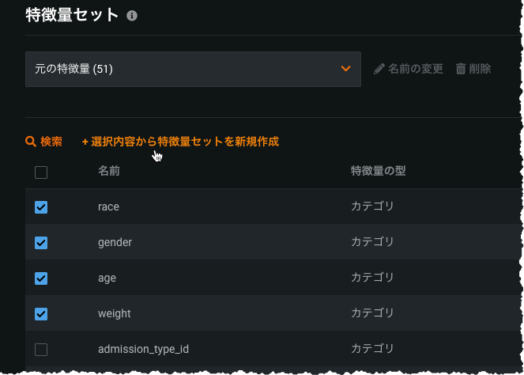524x375 pixels.
Task: Sort by the 特徴量の型 column header
Action: pyautogui.click(x=378, y=171)
